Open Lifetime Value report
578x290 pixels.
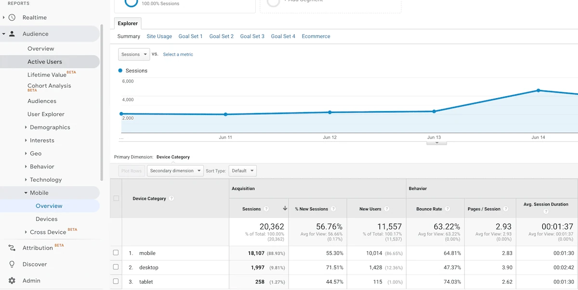(x=47, y=75)
